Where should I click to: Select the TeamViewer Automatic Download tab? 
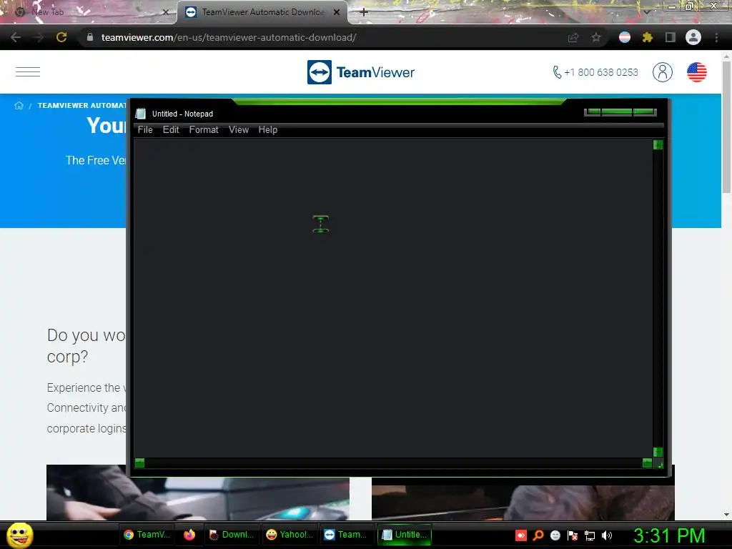262,12
